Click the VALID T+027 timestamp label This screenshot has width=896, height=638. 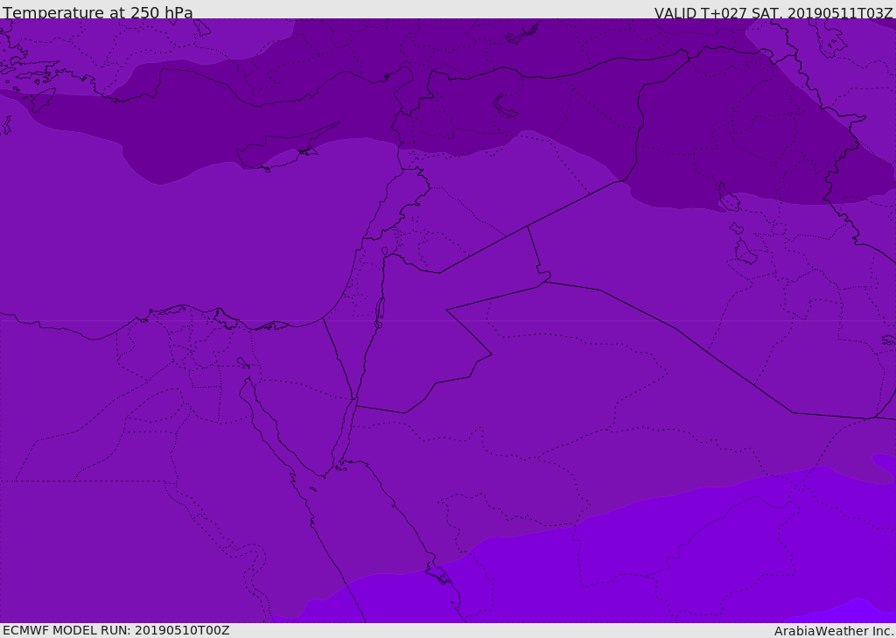(x=773, y=12)
